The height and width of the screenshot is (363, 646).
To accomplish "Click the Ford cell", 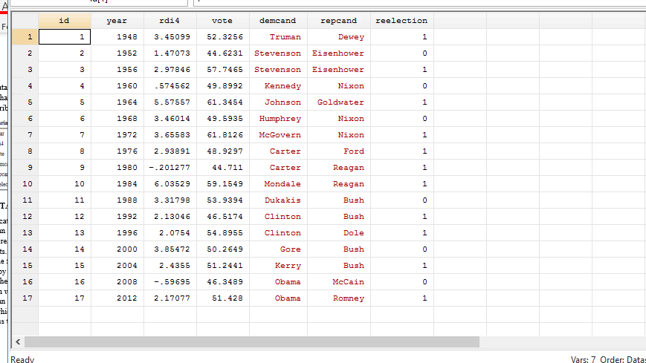I will [x=339, y=151].
